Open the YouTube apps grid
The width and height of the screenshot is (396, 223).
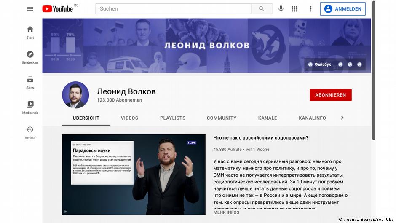[294, 9]
